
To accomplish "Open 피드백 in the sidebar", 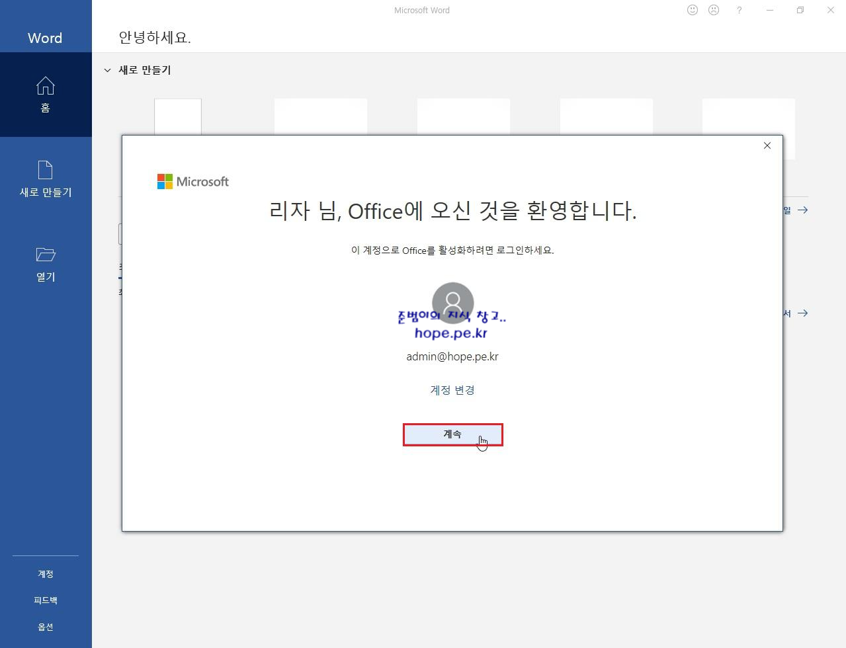I will coord(46,600).
